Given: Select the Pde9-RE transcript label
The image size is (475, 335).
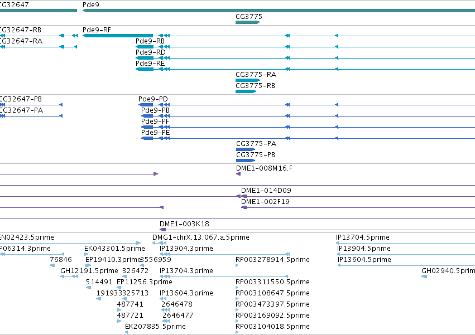Looking at the screenshot, I should [150, 64].
